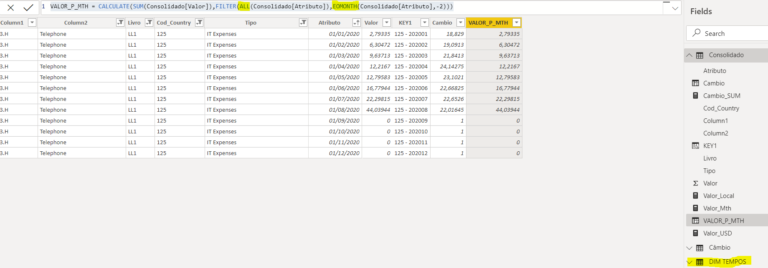
Task: Select the Consolidado table icon
Action: point(700,55)
